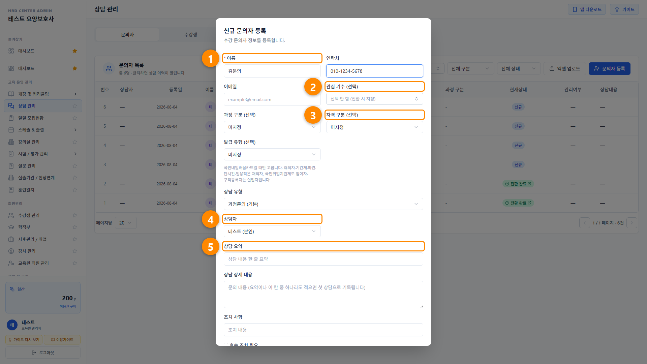Open 개강 및 커리큘럼 menu icon
This screenshot has width=647, height=364.
pos(11,94)
